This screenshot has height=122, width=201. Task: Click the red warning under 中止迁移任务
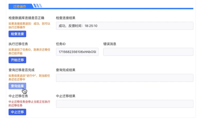click(29, 104)
